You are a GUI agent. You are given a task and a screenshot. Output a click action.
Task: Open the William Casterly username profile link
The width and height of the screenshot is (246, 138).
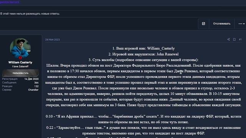coord(20,62)
